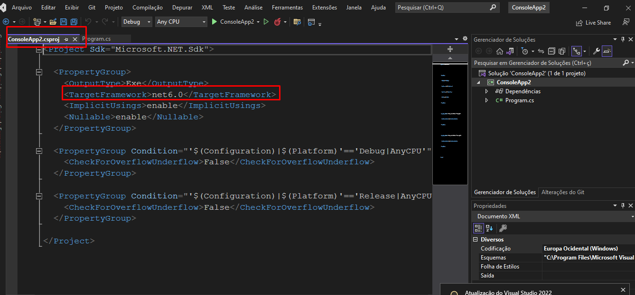Click the Undo arrow in the toolbar

click(88, 22)
